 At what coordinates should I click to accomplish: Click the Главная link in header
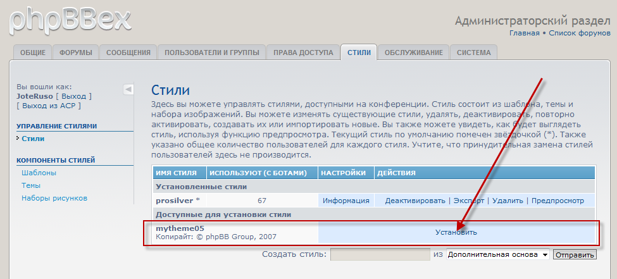[524, 33]
